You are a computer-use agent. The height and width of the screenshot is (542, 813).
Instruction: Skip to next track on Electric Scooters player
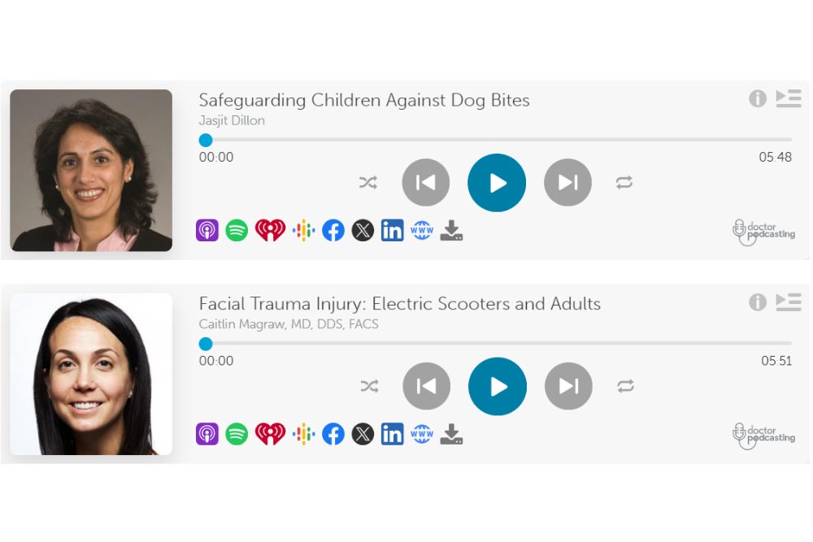[568, 387]
